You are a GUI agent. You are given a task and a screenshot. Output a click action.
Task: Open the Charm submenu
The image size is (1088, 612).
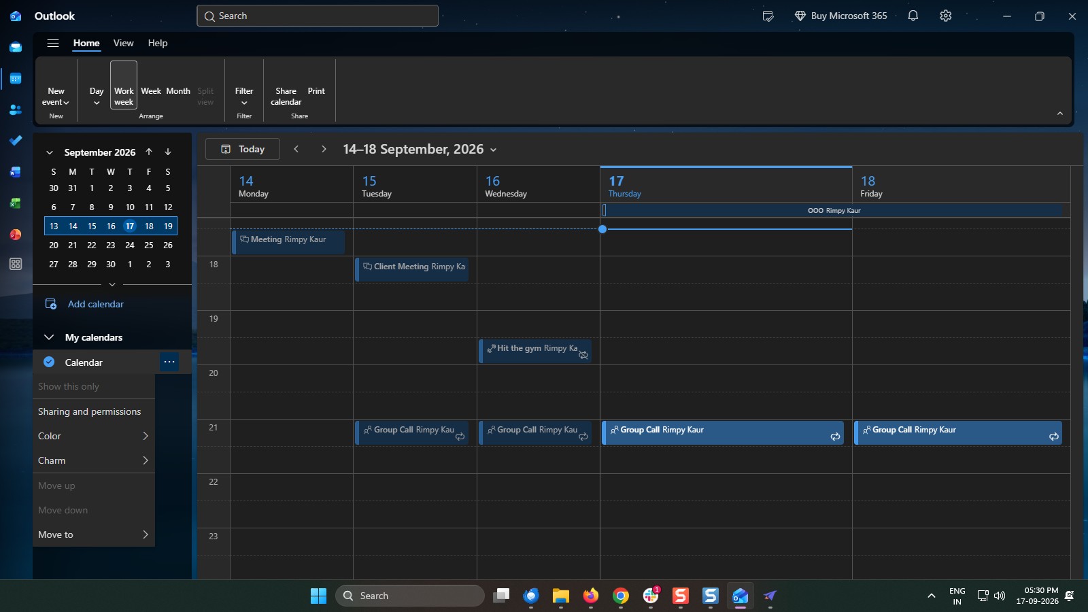94,460
